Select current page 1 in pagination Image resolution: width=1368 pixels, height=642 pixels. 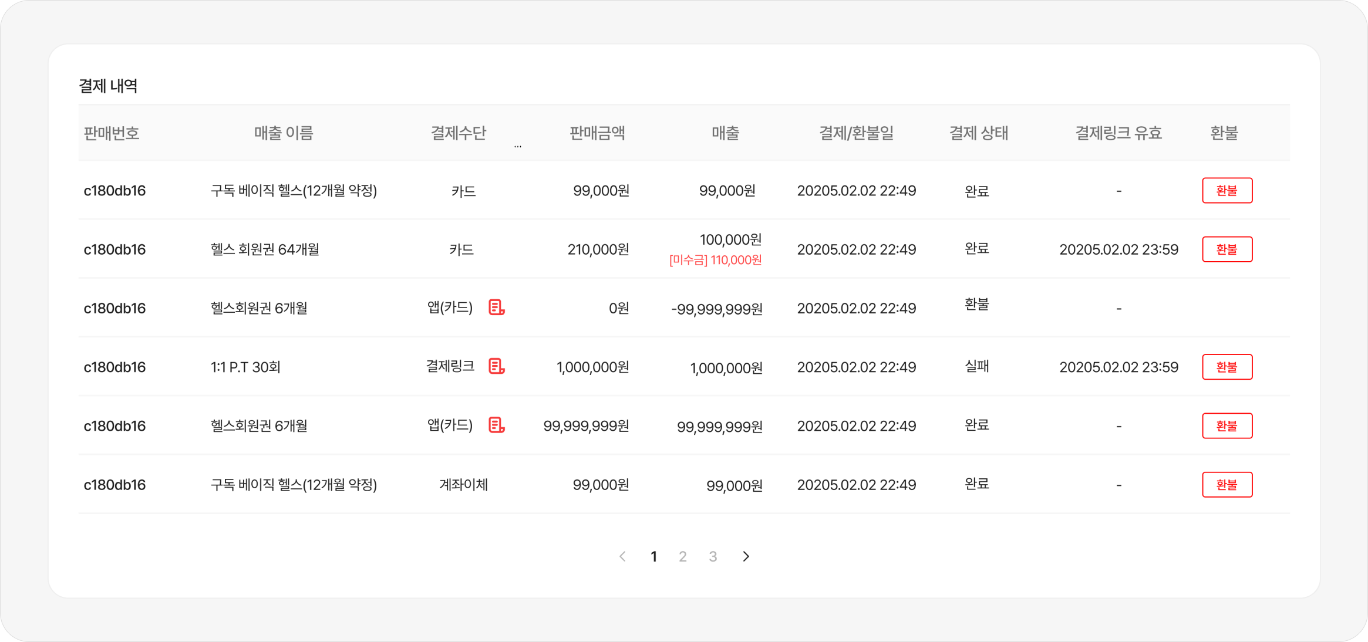click(653, 556)
